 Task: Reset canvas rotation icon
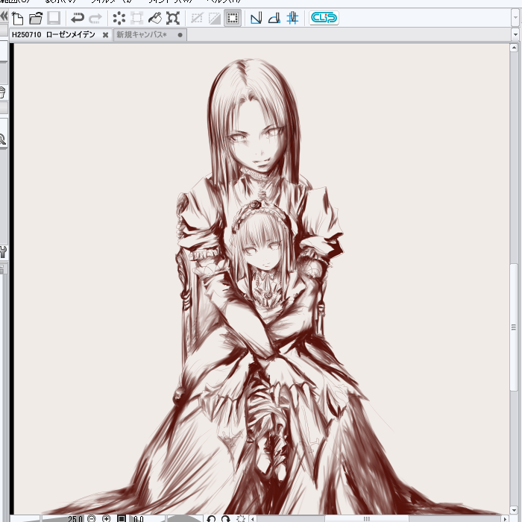(241, 519)
